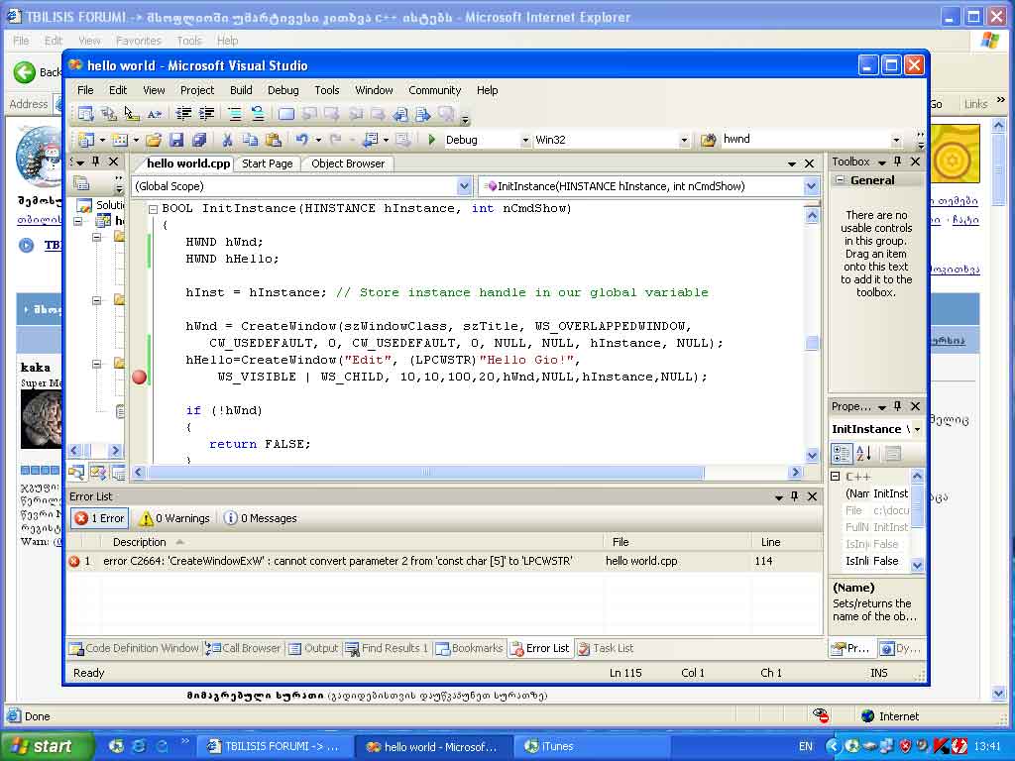
Task: Click the Toggle bookmark icon in text editor toolbar
Action: point(286,115)
